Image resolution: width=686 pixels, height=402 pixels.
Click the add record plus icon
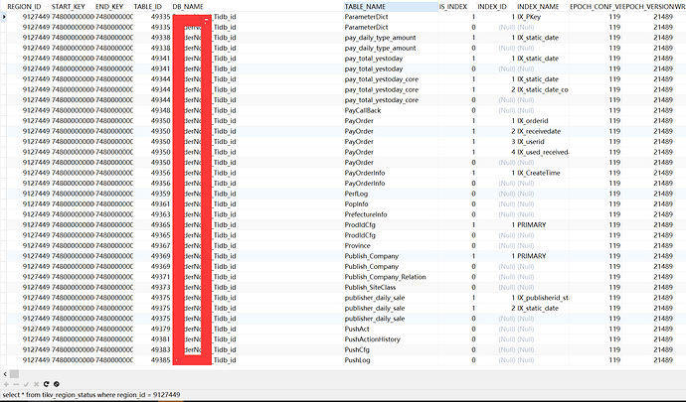(6, 384)
